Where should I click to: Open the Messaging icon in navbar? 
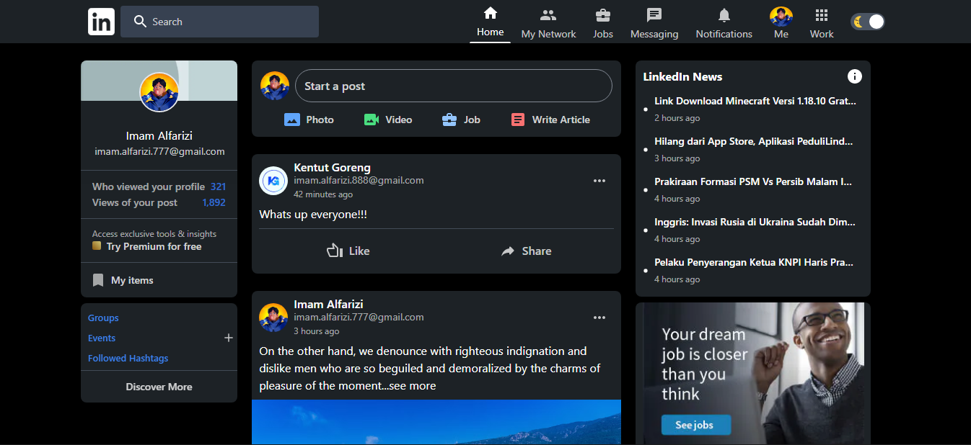coord(654,22)
